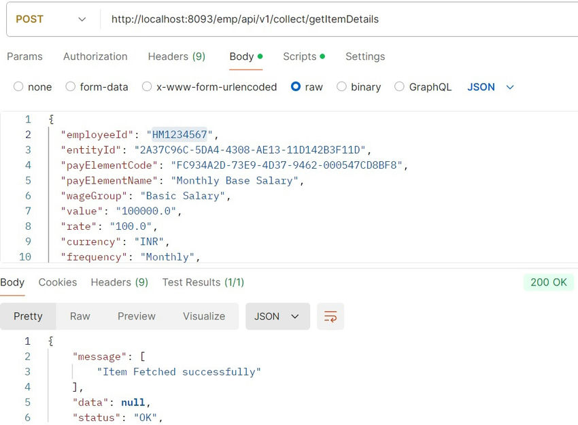Click the 200 OK status badge
578x425 pixels.
coord(548,282)
